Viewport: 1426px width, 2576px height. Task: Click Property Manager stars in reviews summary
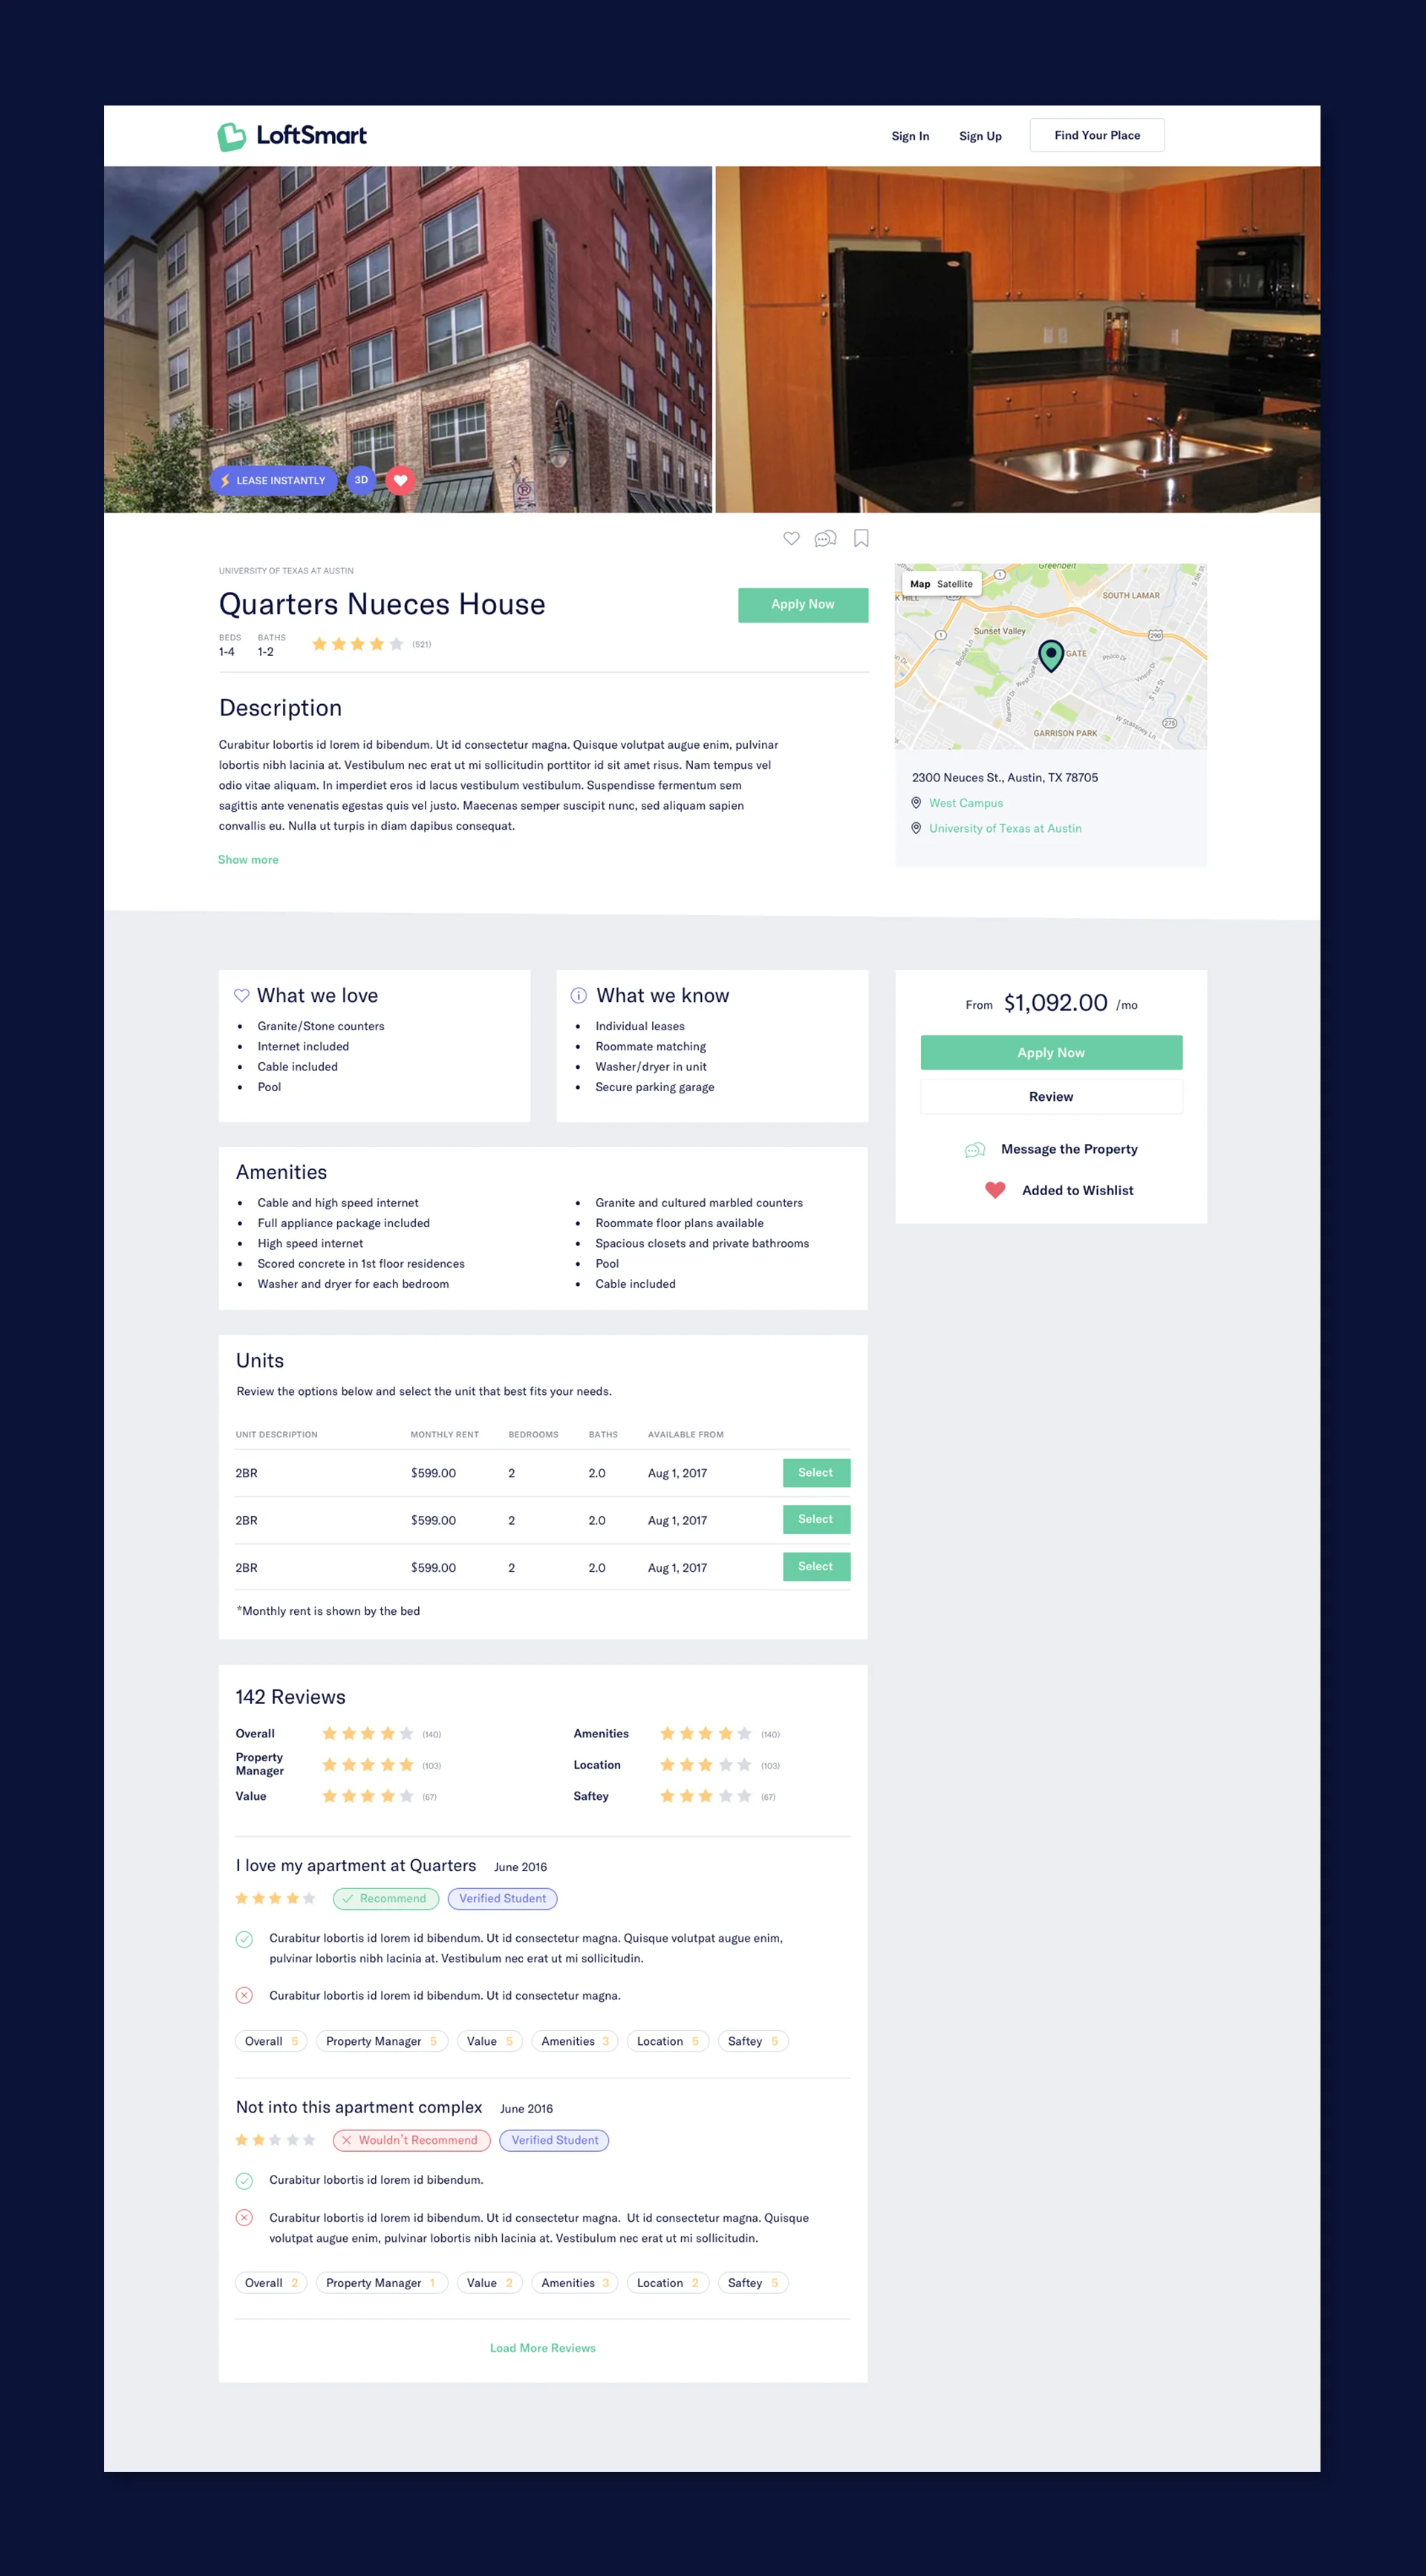tap(367, 1765)
